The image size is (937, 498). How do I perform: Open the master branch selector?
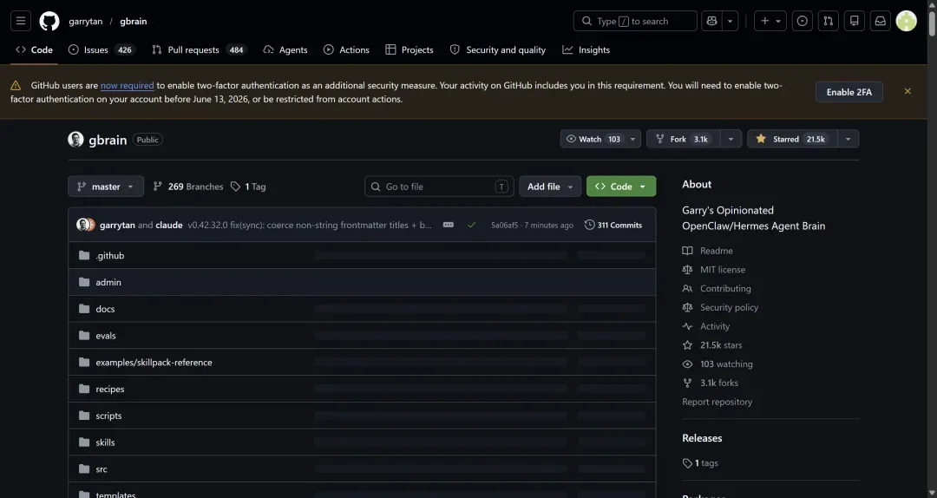[x=106, y=187]
